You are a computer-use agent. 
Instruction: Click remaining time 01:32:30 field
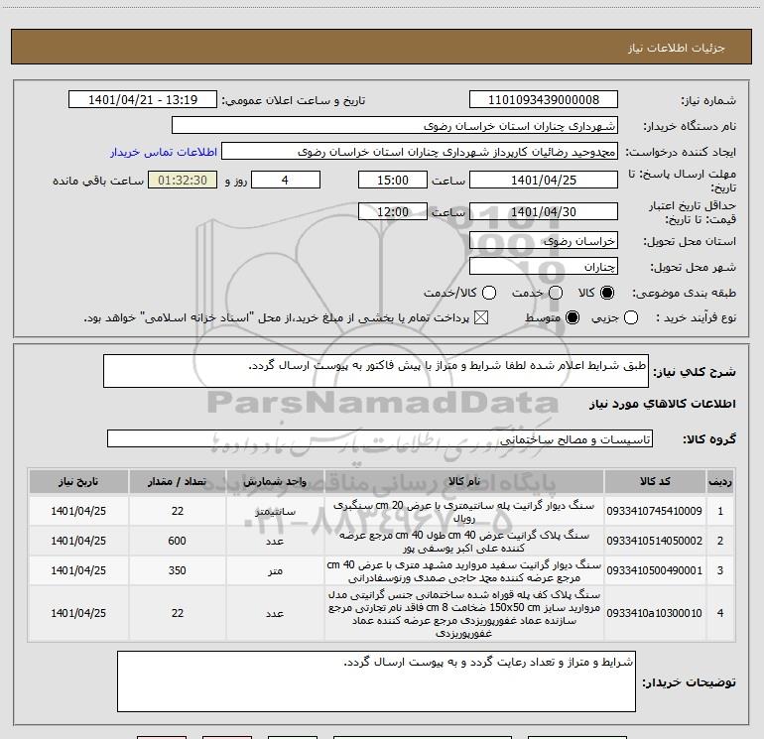point(183,180)
